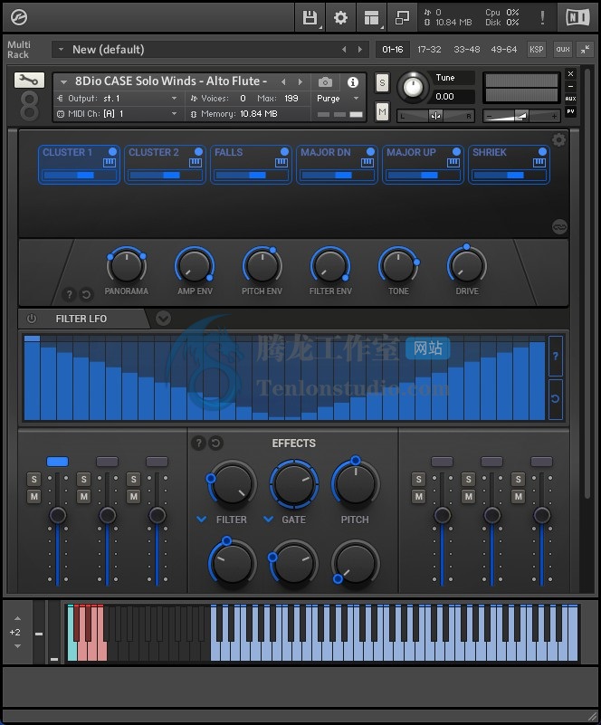Viewport: 601px width, 725px height.
Task: Solo the first left mixer channel
Action: tap(33, 479)
